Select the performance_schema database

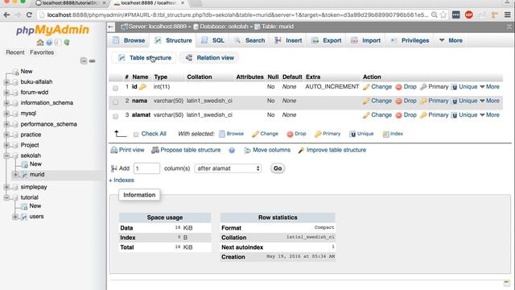click(x=48, y=124)
